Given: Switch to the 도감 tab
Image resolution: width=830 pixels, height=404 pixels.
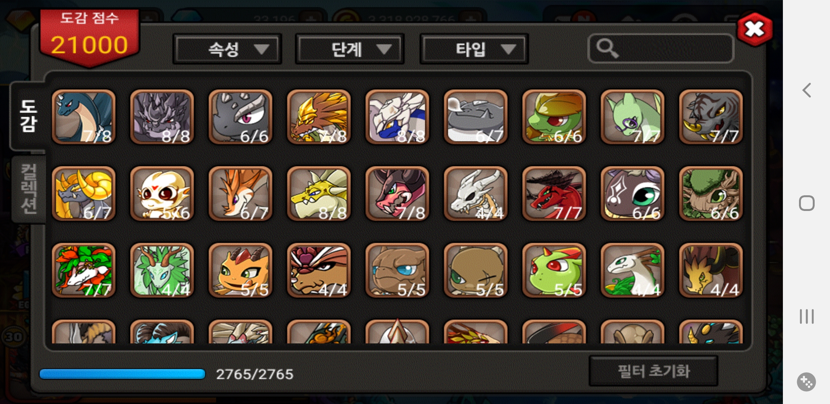Looking at the screenshot, I should tap(28, 116).
